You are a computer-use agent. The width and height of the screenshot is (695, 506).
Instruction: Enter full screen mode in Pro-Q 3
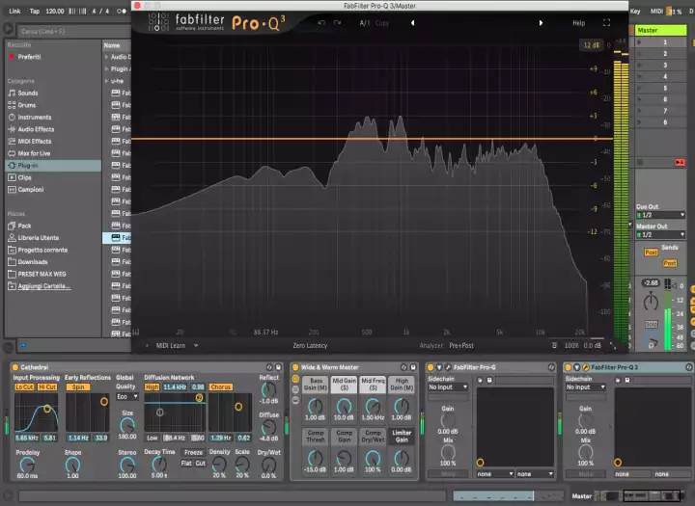tap(606, 22)
